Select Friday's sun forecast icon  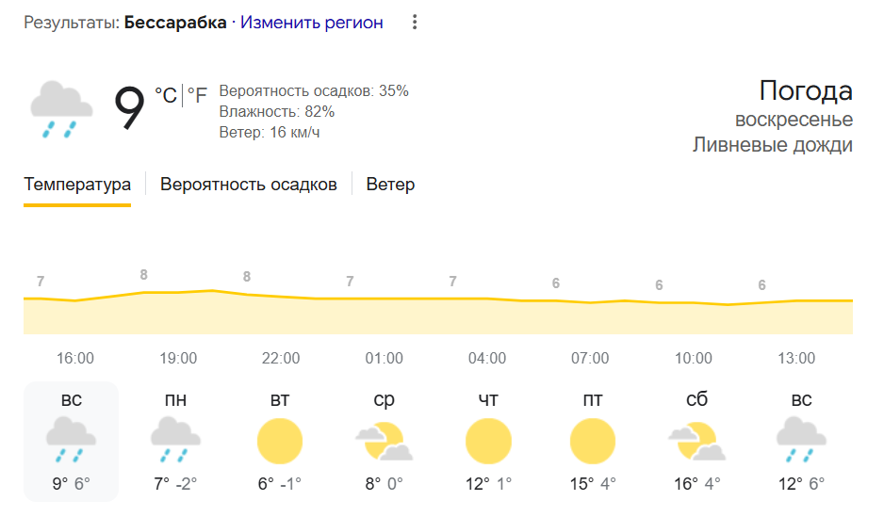click(593, 441)
